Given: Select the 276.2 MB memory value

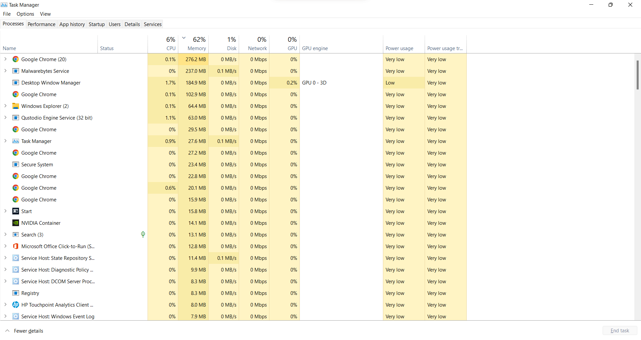Looking at the screenshot, I should point(193,59).
